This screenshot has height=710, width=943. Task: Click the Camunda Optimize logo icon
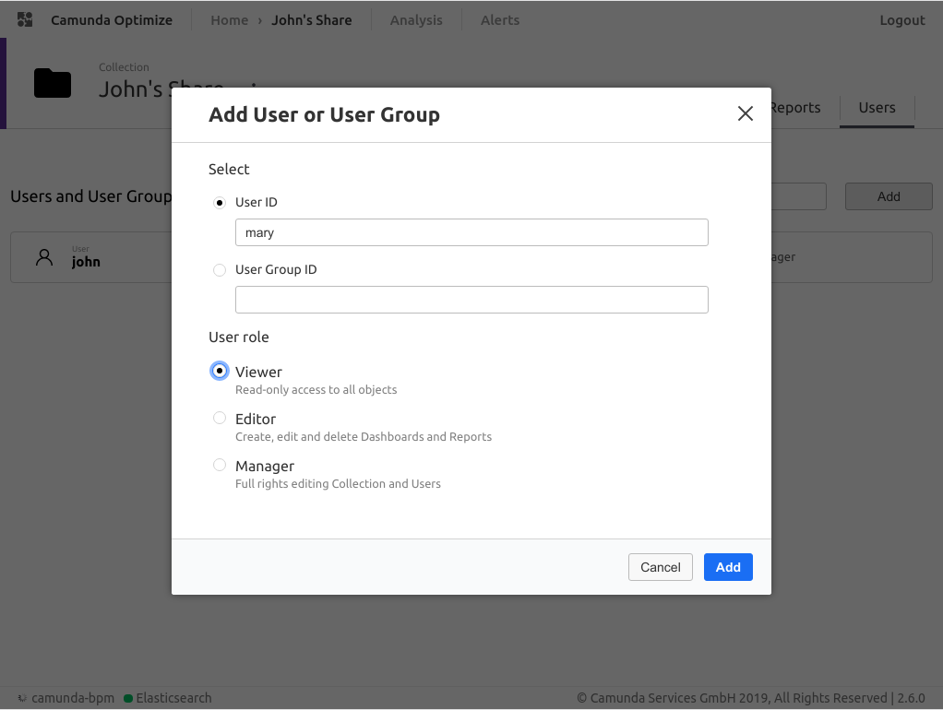(x=25, y=19)
